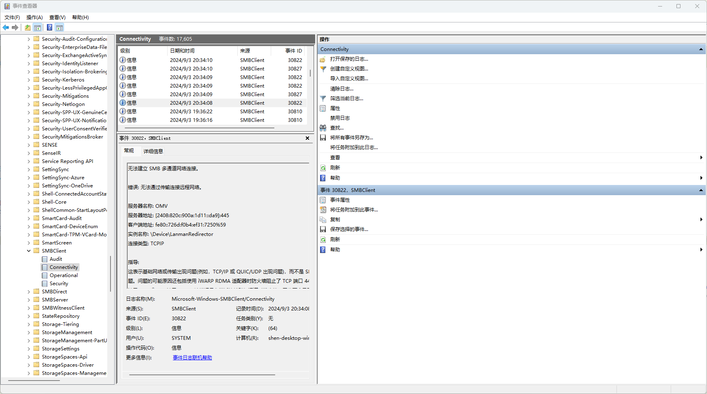Image resolution: width=707 pixels, height=394 pixels.
Task: Click the Copy icon in event actions
Action: (323, 220)
